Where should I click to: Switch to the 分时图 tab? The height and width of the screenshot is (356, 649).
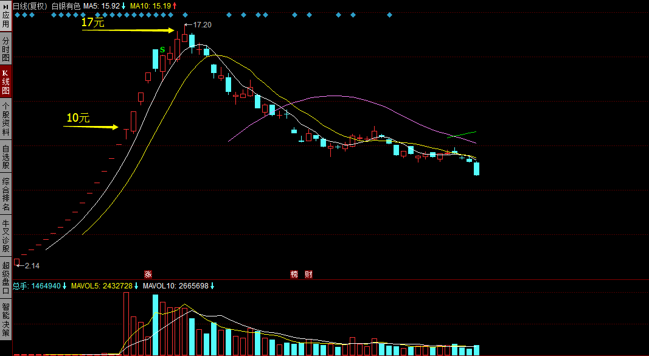(6, 49)
